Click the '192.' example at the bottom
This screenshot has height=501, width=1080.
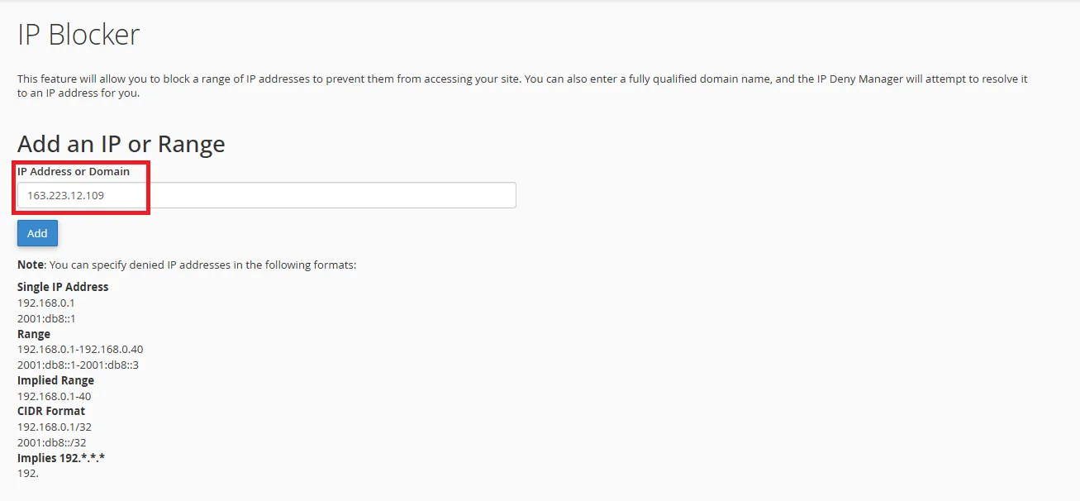coord(28,473)
